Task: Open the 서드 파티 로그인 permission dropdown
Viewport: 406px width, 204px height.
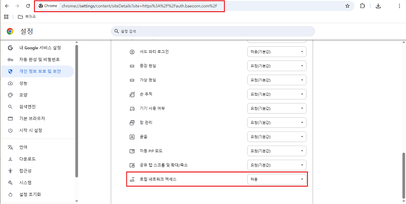Action: pyautogui.click(x=277, y=52)
